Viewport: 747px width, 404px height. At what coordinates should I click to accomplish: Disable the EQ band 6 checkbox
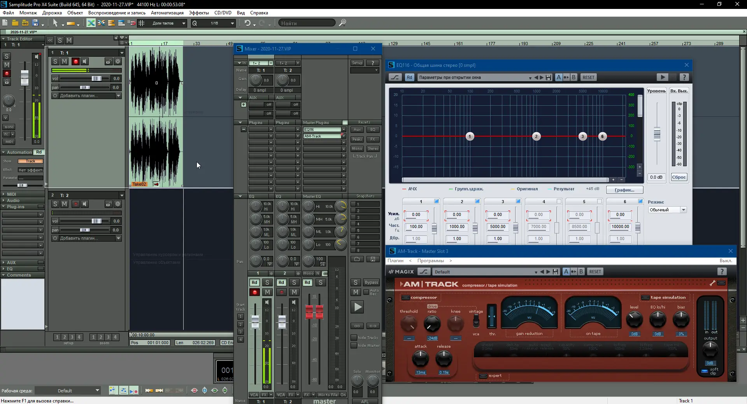[x=640, y=201]
